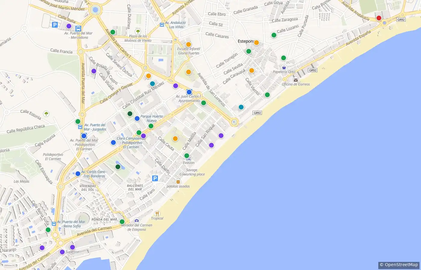Click the Papelería Ortiz shop icon
This screenshot has width=421, height=270.
pos(284,67)
